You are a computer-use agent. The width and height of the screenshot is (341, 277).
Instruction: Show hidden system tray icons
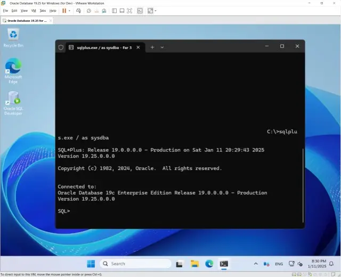click(x=256, y=264)
